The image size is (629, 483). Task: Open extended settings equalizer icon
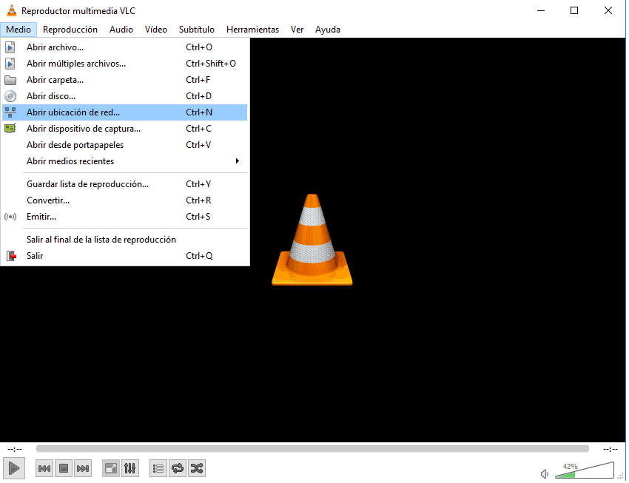[130, 468]
